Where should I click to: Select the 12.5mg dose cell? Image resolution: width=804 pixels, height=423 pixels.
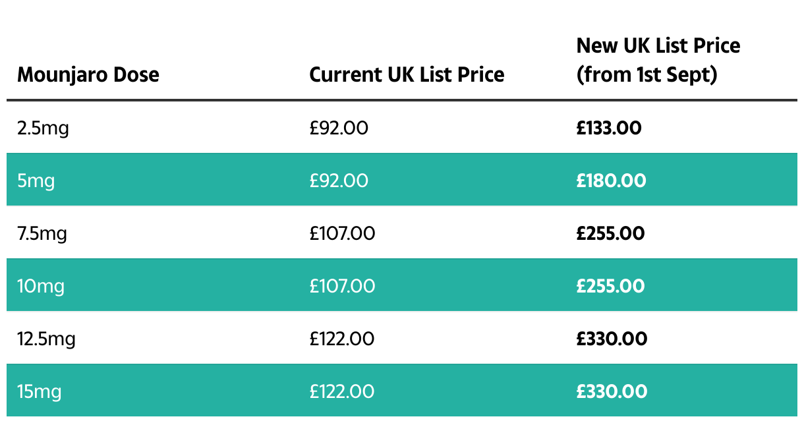[46, 339]
